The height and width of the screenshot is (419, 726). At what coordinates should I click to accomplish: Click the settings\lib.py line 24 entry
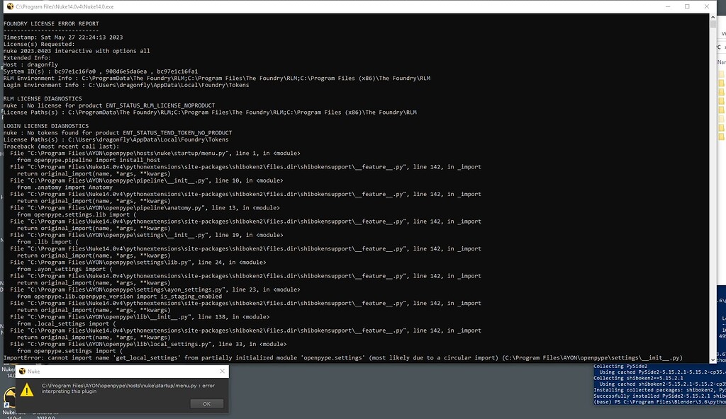(138, 262)
